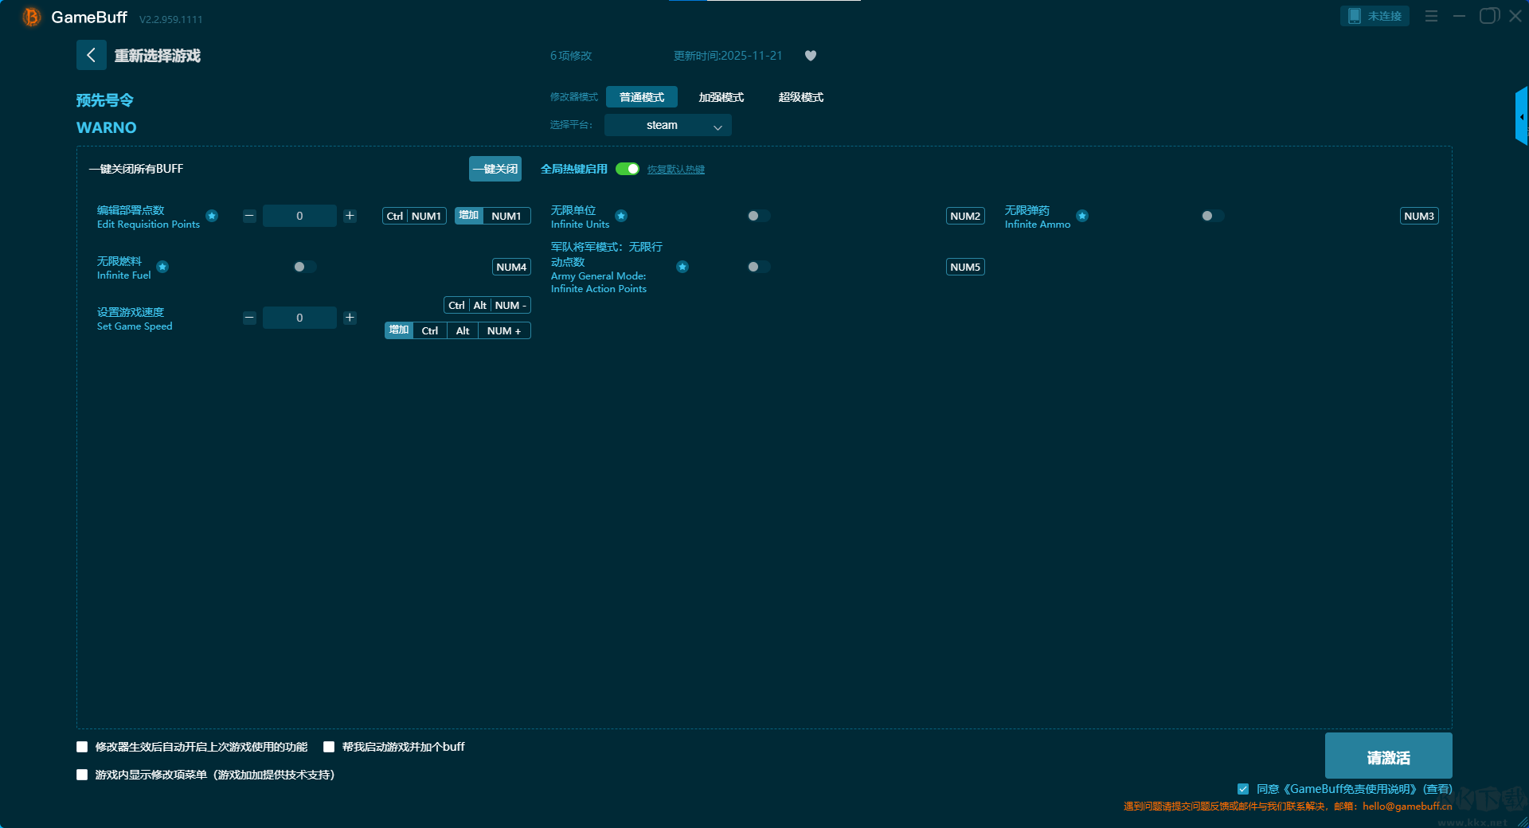Screen dimensions: 1529x828
Task: Click the restore default hotkeys link
Action: (675, 170)
